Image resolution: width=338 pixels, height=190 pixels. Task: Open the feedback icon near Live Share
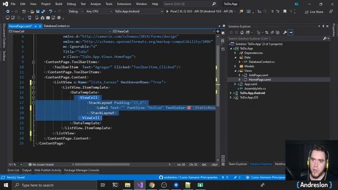point(331,12)
